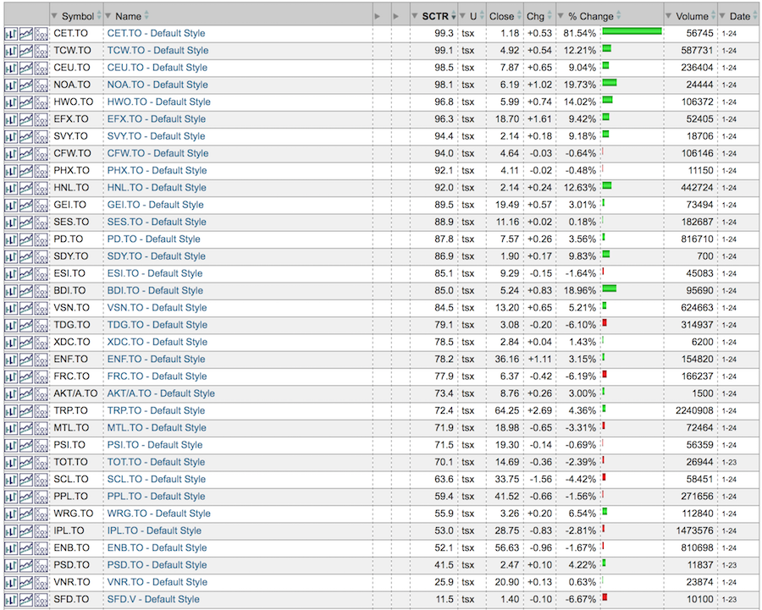
Task: Open line chart icon for ESI.TO
Action: (25, 273)
